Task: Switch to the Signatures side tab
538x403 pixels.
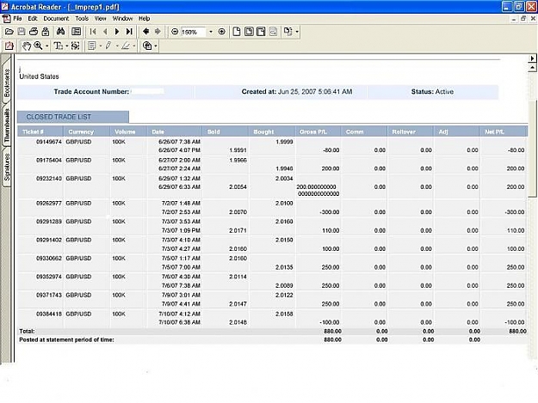Action: click(7, 167)
